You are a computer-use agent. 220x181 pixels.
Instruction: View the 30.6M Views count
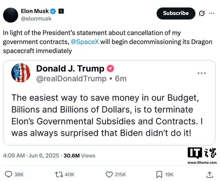79,155
